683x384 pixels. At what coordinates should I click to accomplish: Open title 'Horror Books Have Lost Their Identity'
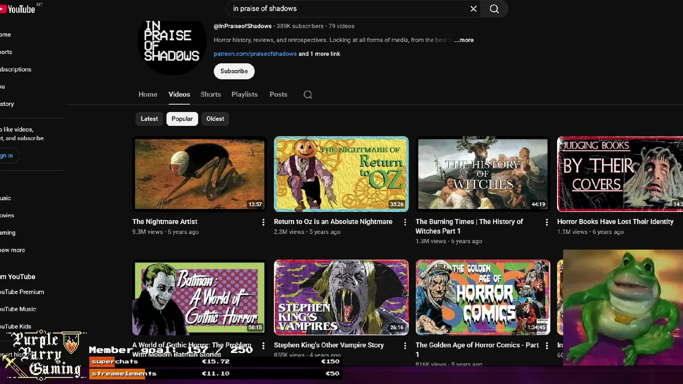(615, 221)
